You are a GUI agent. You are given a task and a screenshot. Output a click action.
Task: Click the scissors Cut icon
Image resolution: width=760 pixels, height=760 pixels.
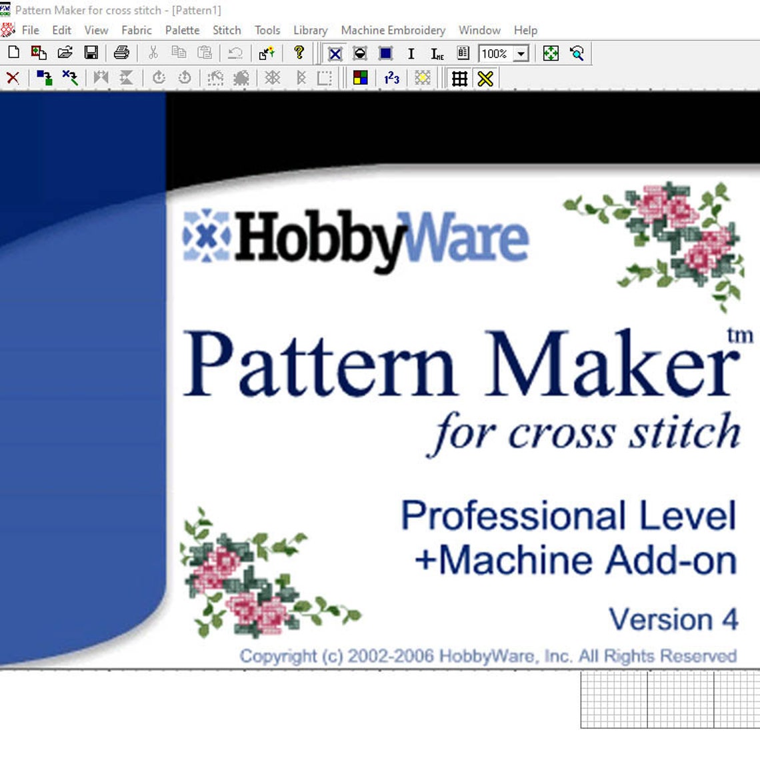tap(153, 53)
